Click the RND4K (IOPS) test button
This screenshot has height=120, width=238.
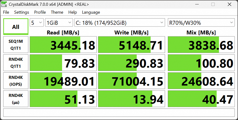tap(16, 81)
